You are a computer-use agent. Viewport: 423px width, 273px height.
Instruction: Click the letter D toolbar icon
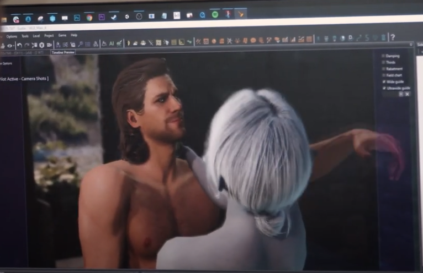point(351,38)
